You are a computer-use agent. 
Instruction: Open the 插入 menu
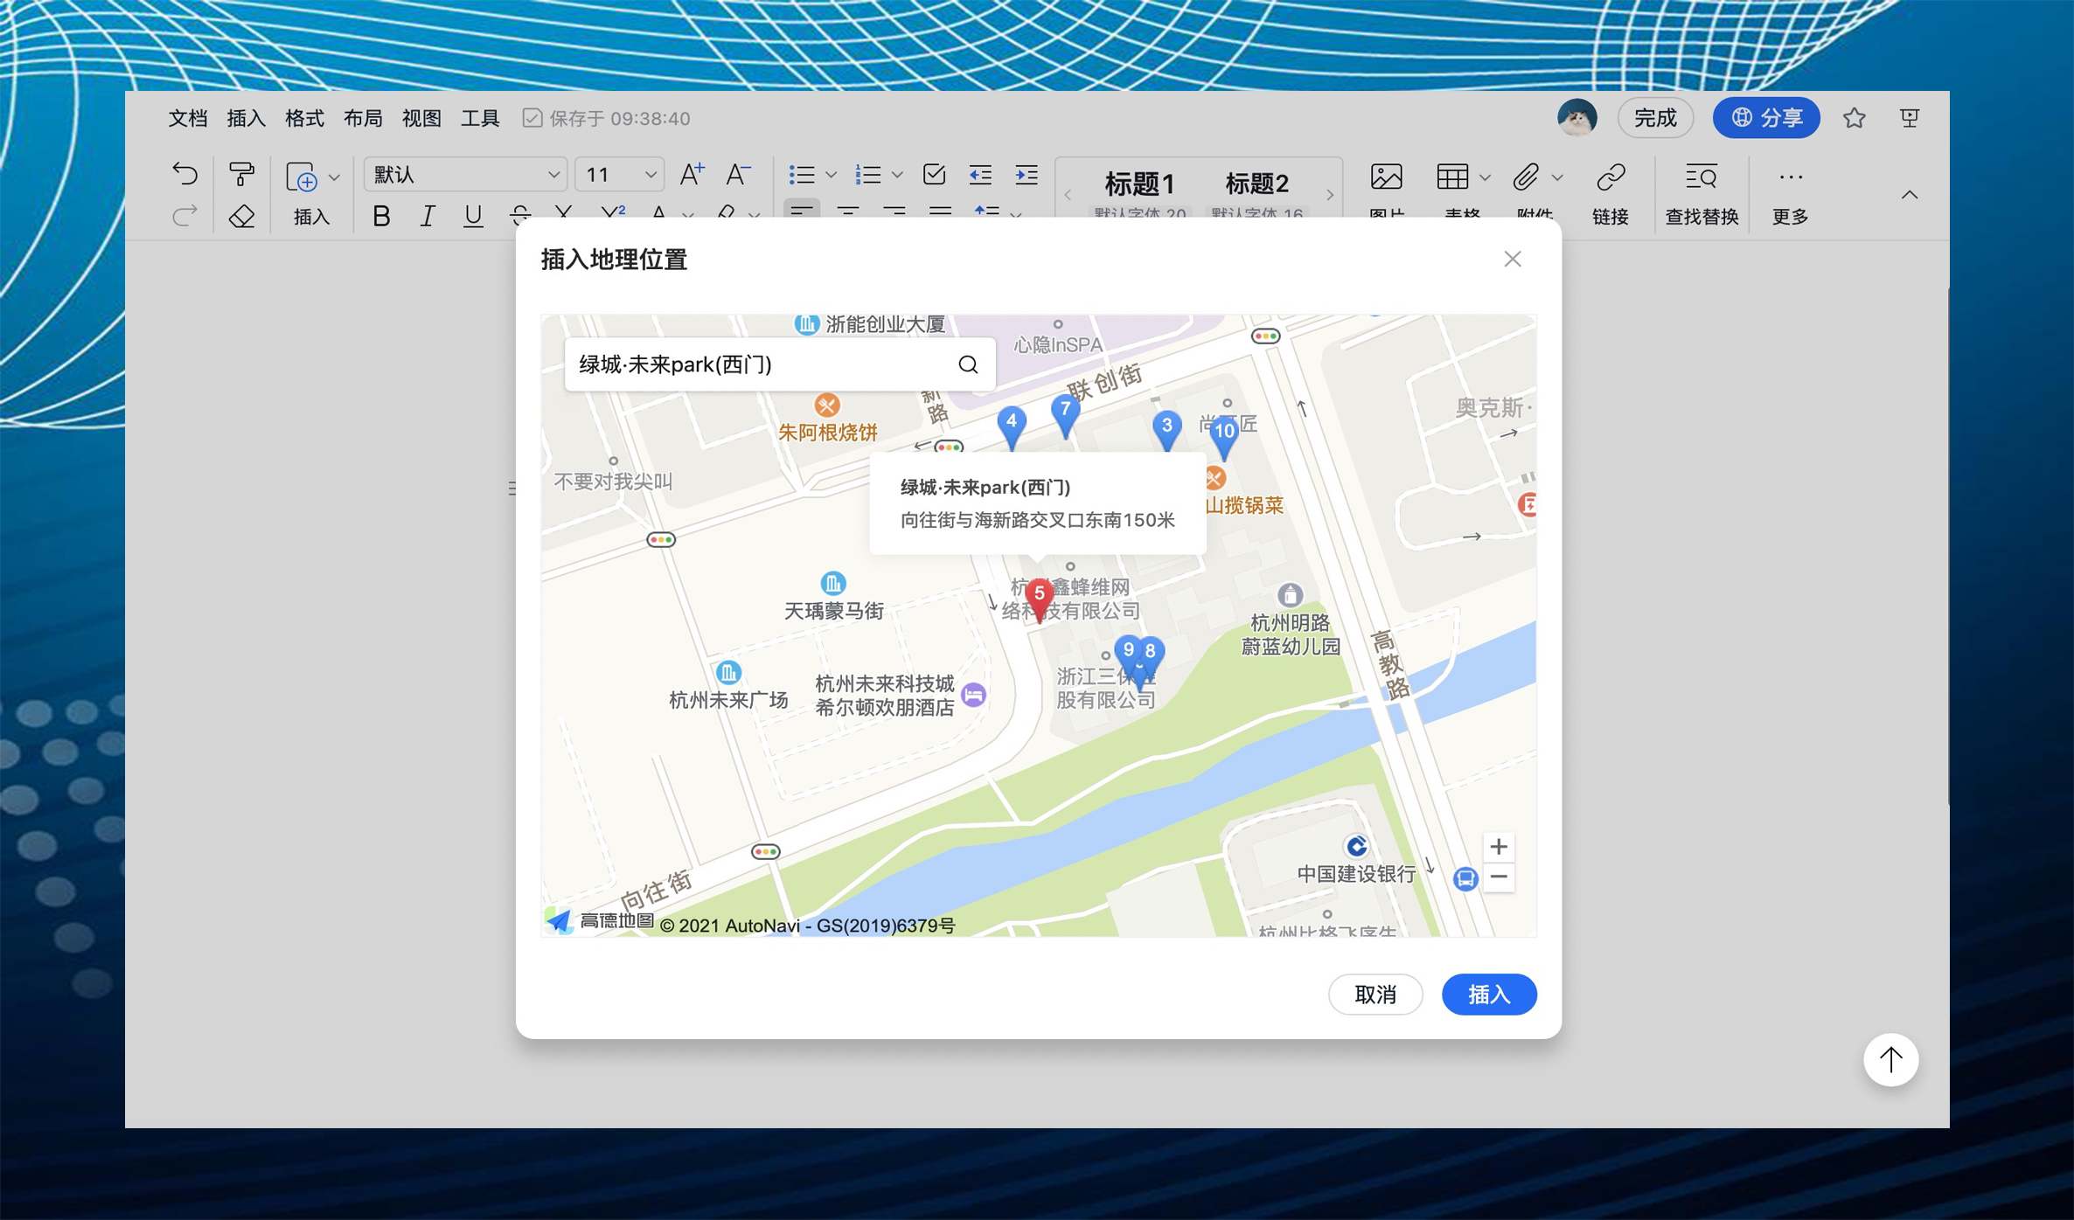pos(245,118)
